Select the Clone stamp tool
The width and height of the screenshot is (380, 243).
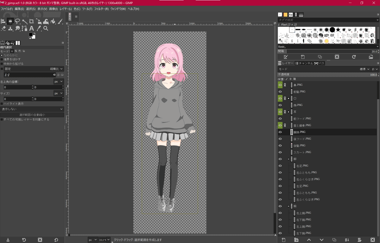point(10,28)
